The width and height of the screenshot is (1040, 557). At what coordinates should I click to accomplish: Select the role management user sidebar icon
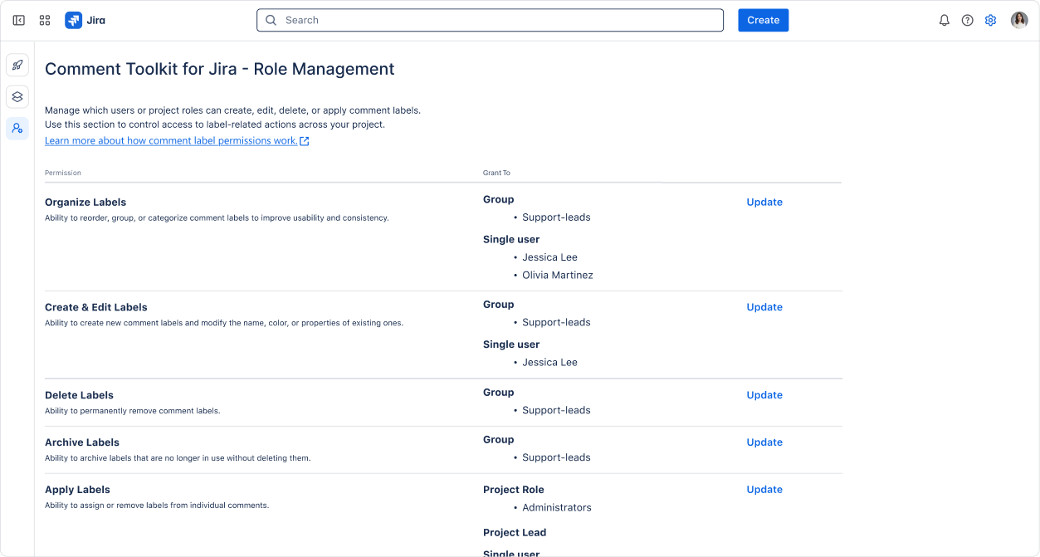click(x=17, y=129)
